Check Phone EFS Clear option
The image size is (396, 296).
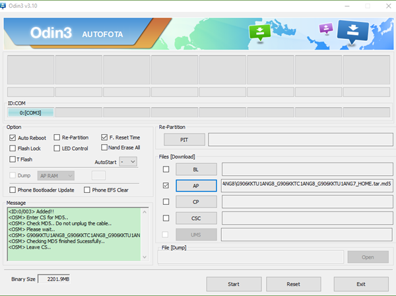click(x=87, y=190)
